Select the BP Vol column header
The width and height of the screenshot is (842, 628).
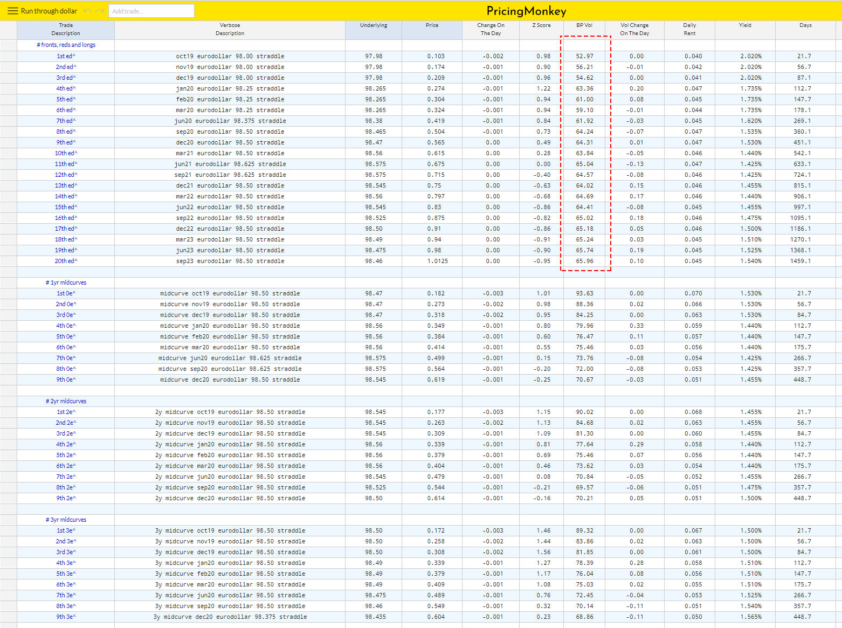pyautogui.click(x=584, y=30)
